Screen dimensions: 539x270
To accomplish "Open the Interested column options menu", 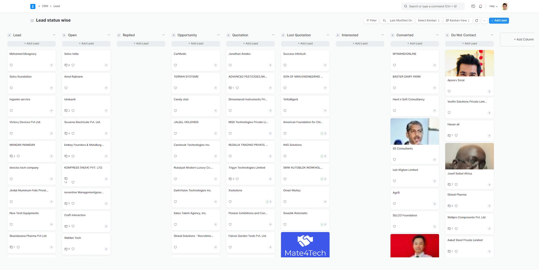I will (x=383, y=35).
